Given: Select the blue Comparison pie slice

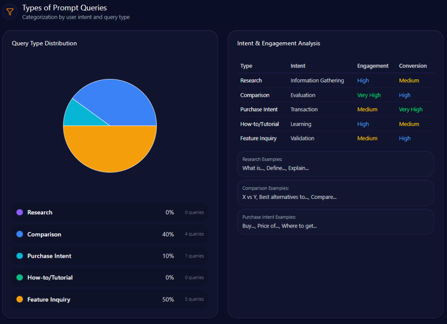Looking at the screenshot, I should 120,102.
